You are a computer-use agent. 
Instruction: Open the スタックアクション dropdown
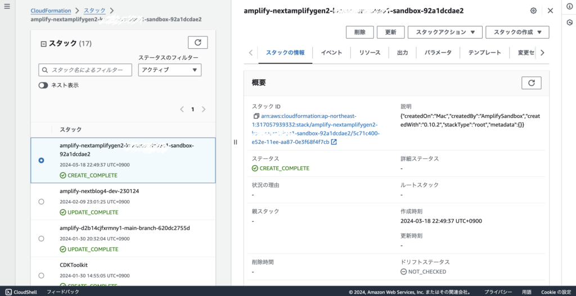pyautogui.click(x=444, y=32)
